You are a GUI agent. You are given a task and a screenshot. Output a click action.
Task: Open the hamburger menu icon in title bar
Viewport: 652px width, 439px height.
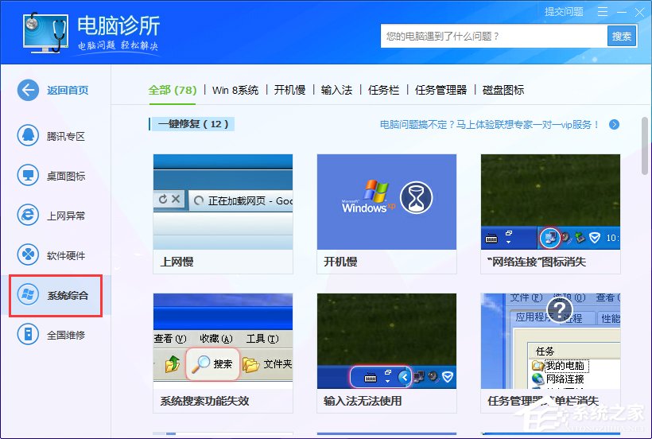pos(603,12)
